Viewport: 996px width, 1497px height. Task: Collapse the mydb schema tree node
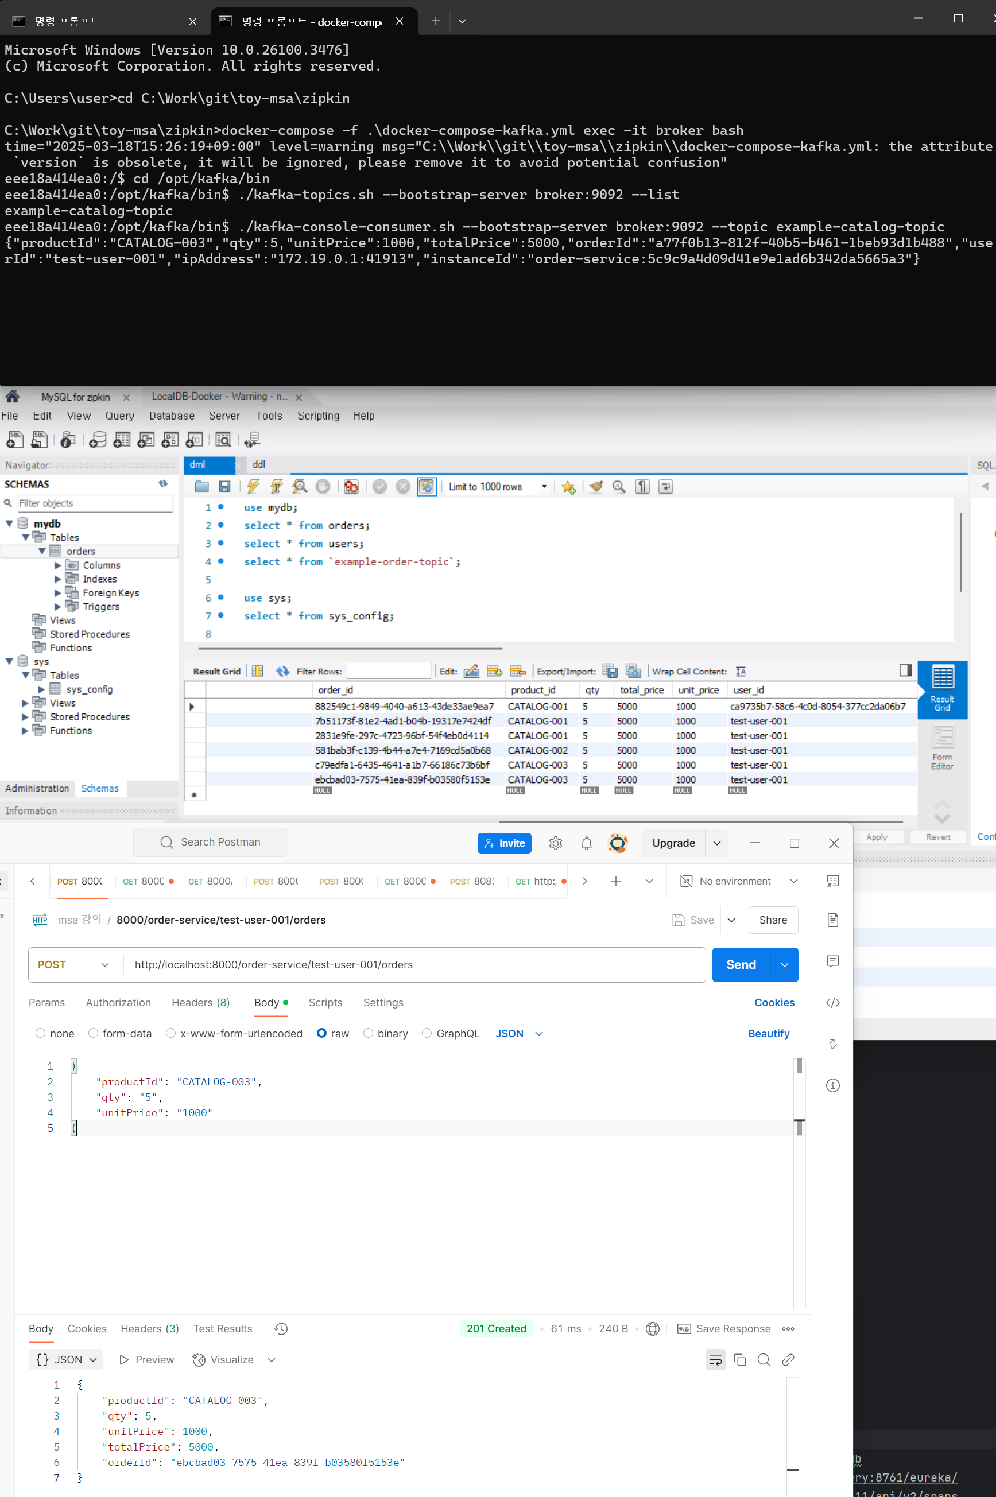10,523
